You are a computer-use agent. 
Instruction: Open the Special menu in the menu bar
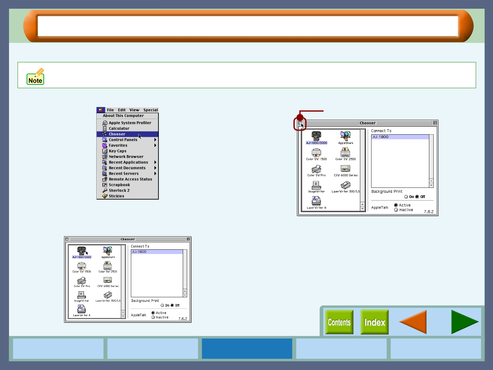tap(150, 110)
